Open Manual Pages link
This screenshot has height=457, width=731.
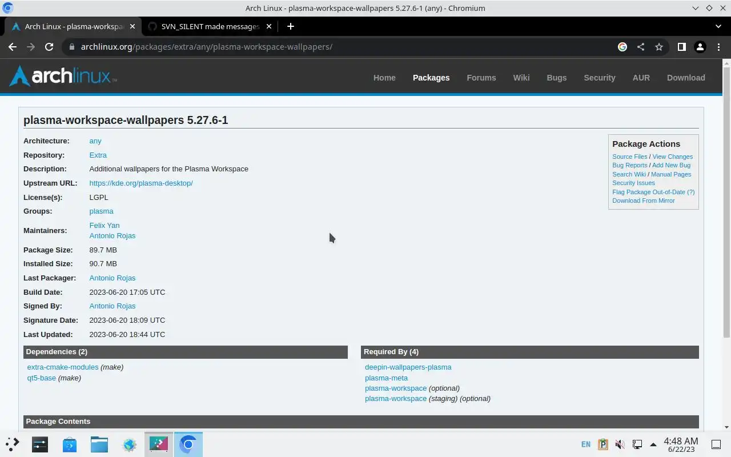pyautogui.click(x=671, y=174)
